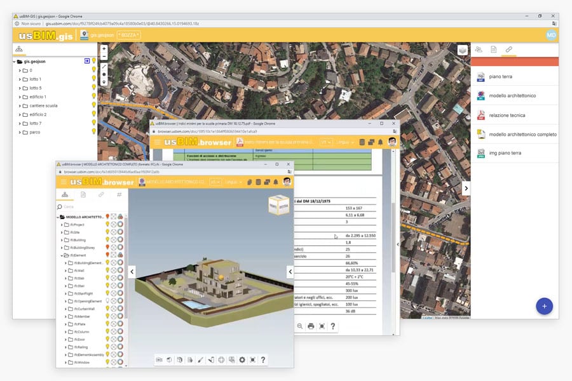Select the orbit globe tool in 3D toolbar
Viewport: 572px width, 381px height.
tap(221, 360)
